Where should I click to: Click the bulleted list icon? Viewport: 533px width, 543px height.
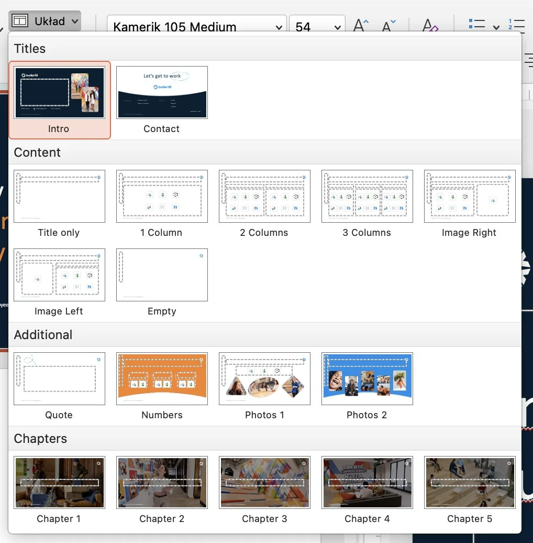pos(476,25)
